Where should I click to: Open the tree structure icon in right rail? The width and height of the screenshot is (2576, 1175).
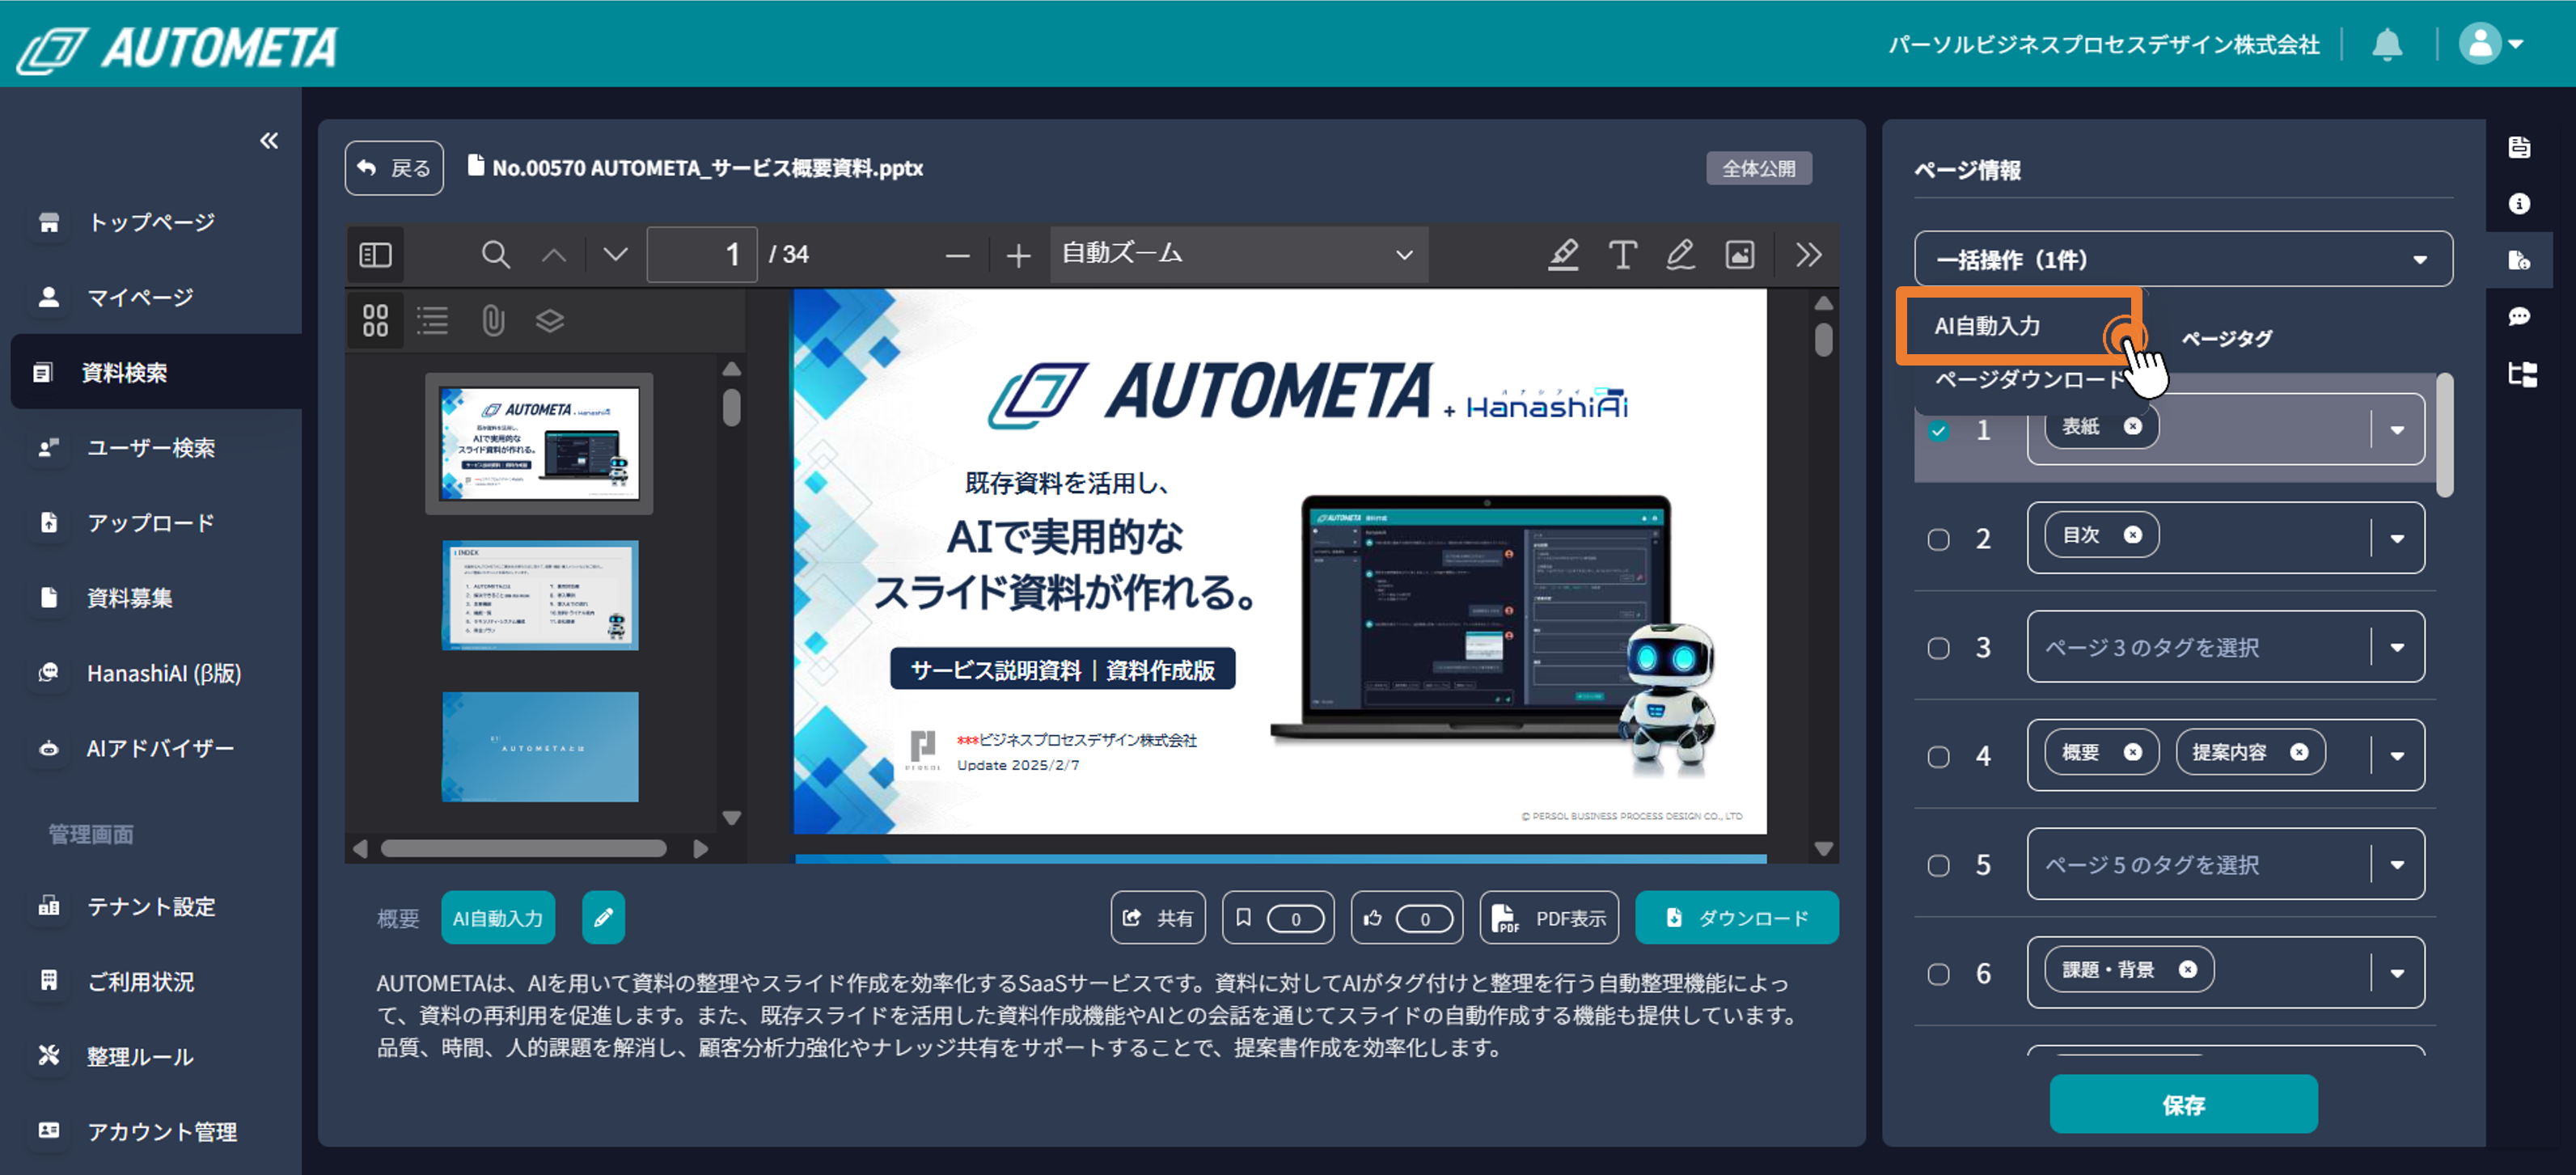point(2521,374)
